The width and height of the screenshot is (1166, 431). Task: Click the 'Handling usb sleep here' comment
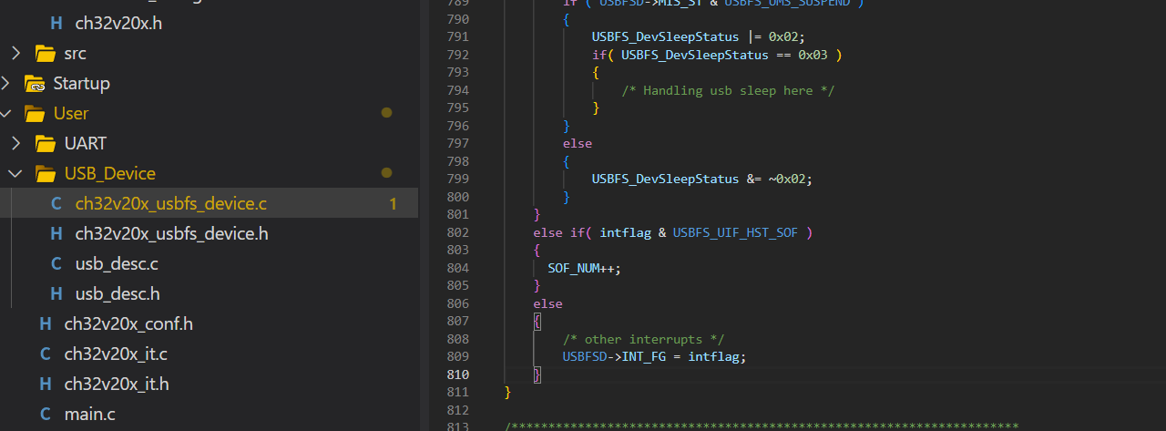(x=728, y=90)
